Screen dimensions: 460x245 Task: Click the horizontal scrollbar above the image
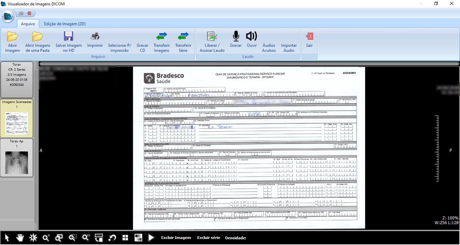point(249,64)
